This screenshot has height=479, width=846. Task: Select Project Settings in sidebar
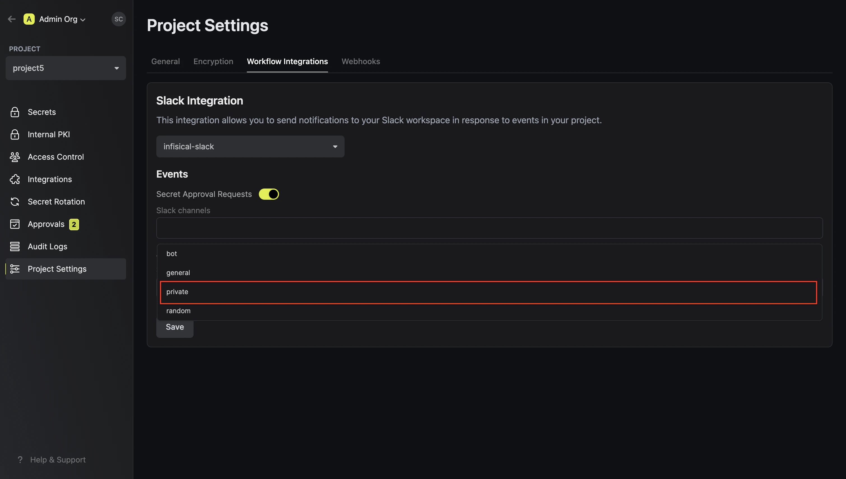[66, 269]
